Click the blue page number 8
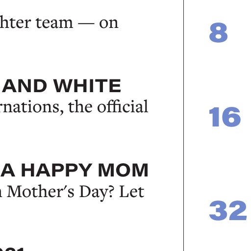251x251 pixels. coord(218,33)
